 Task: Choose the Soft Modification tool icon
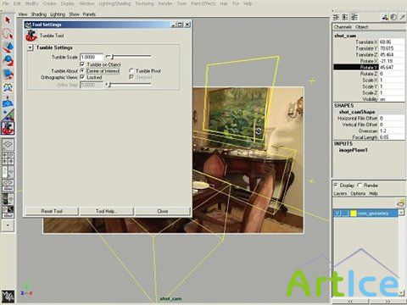(x=8, y=101)
